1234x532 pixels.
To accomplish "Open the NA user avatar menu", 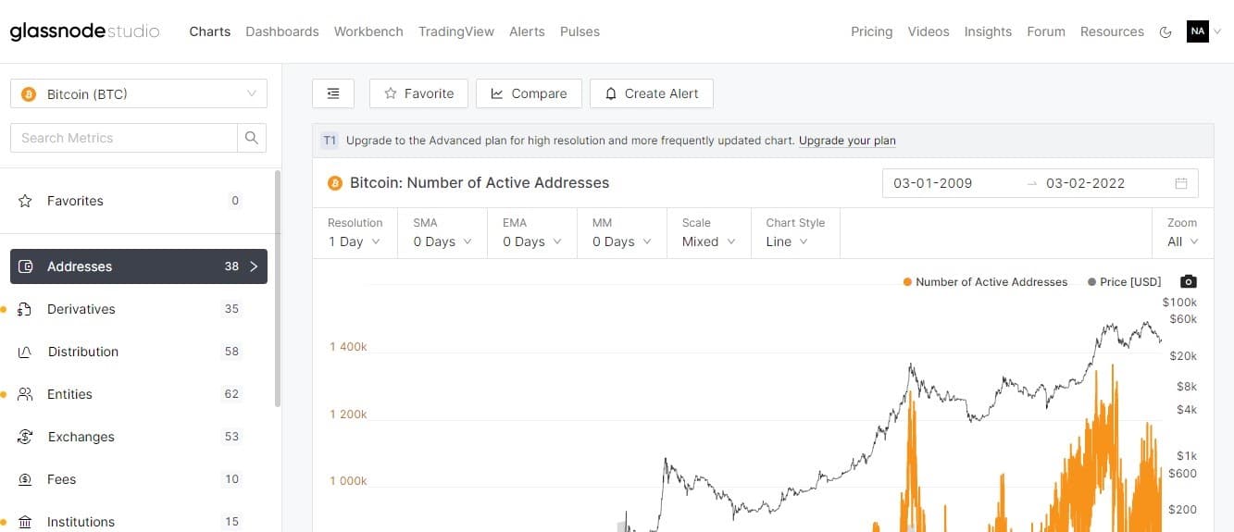I will click(x=1198, y=31).
